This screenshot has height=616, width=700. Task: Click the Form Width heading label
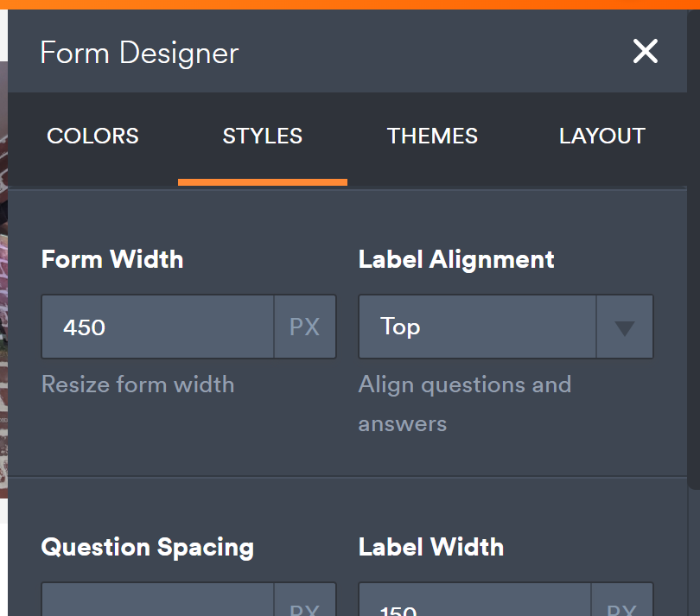coord(112,259)
